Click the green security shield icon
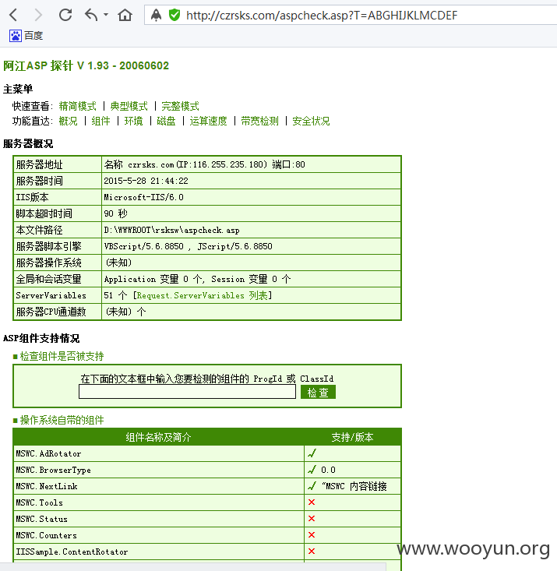Viewport: 557px width, 571px height. 175,15
